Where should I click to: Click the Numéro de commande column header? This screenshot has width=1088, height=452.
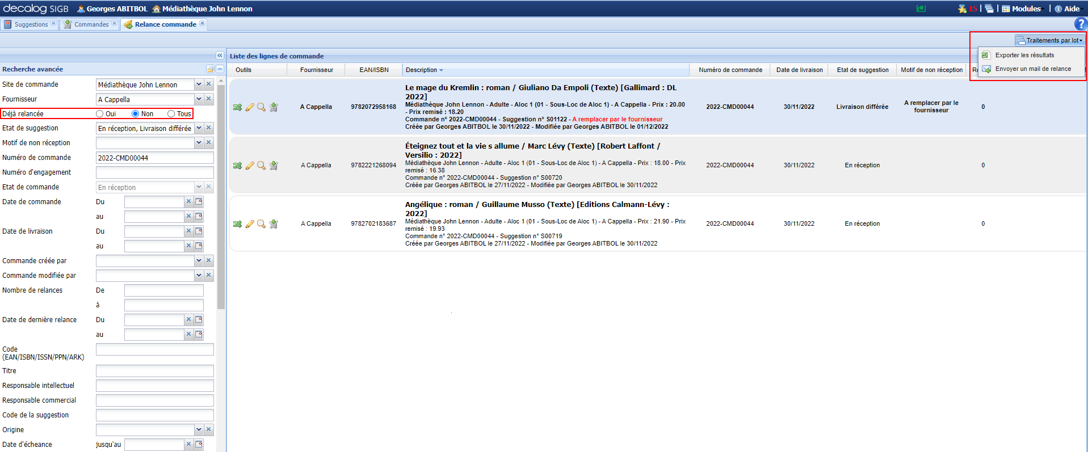point(730,70)
